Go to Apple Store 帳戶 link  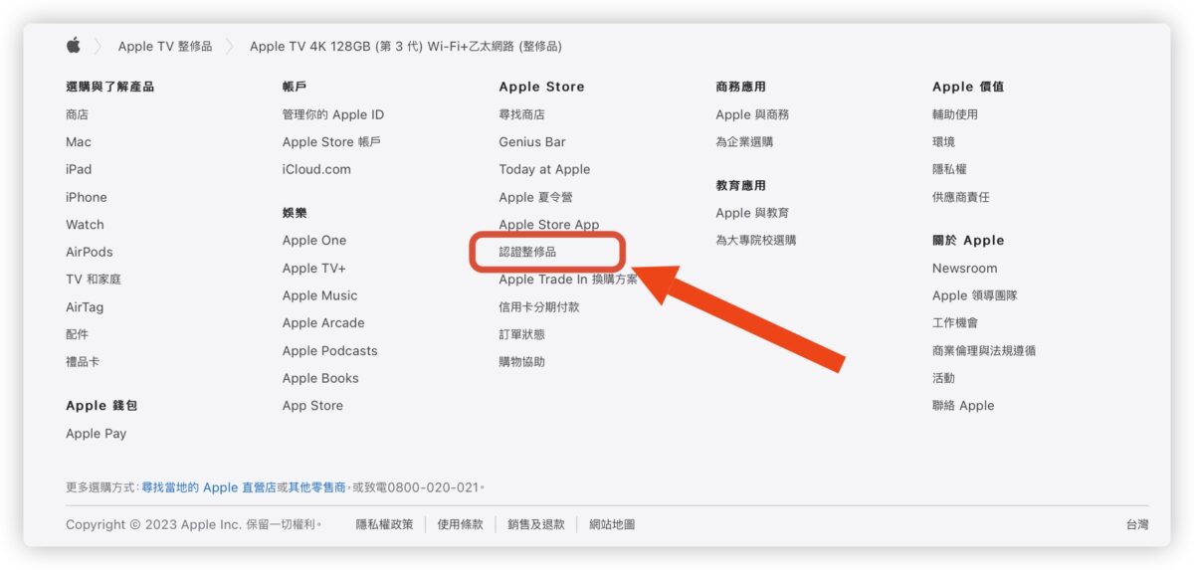(x=331, y=142)
